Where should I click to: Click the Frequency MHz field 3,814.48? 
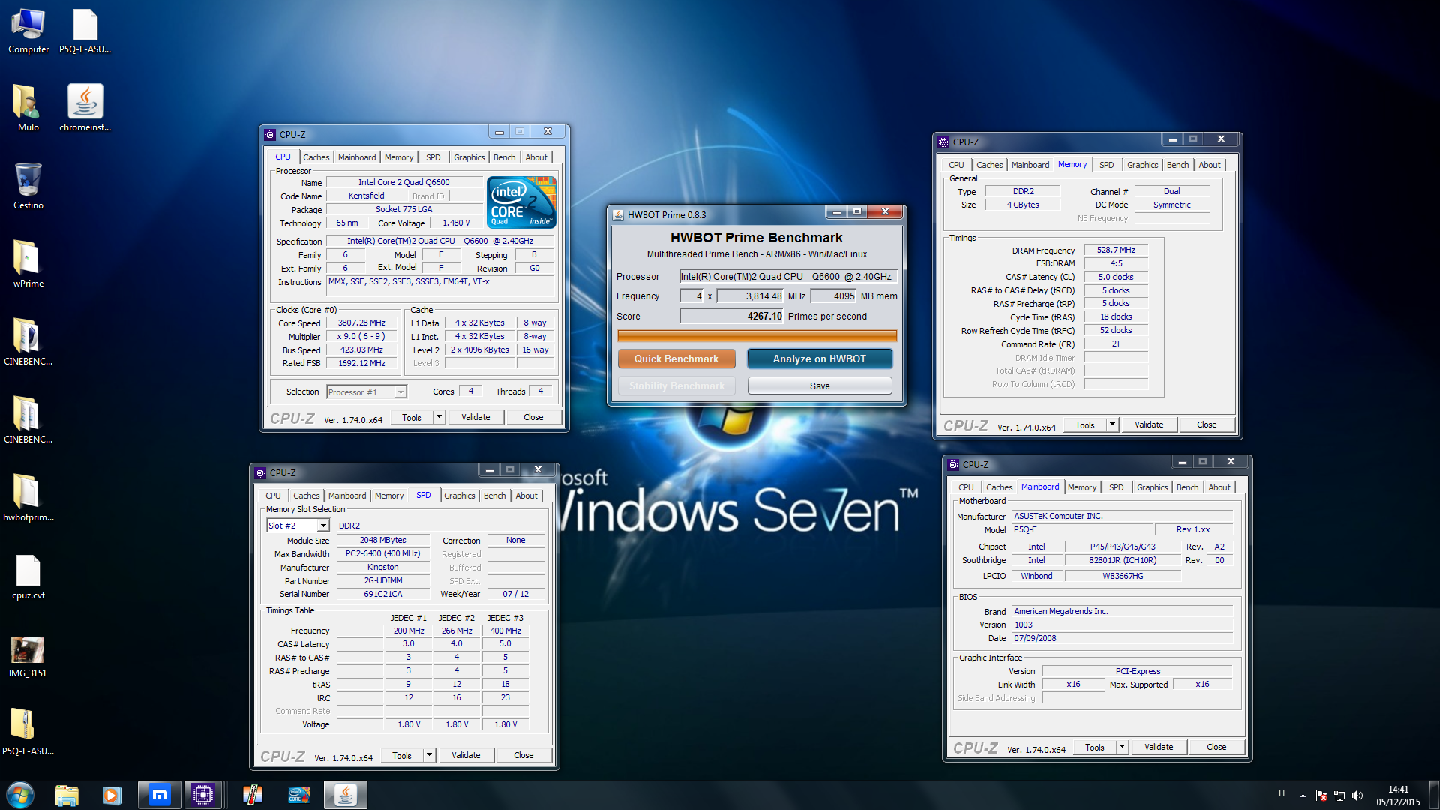point(750,296)
